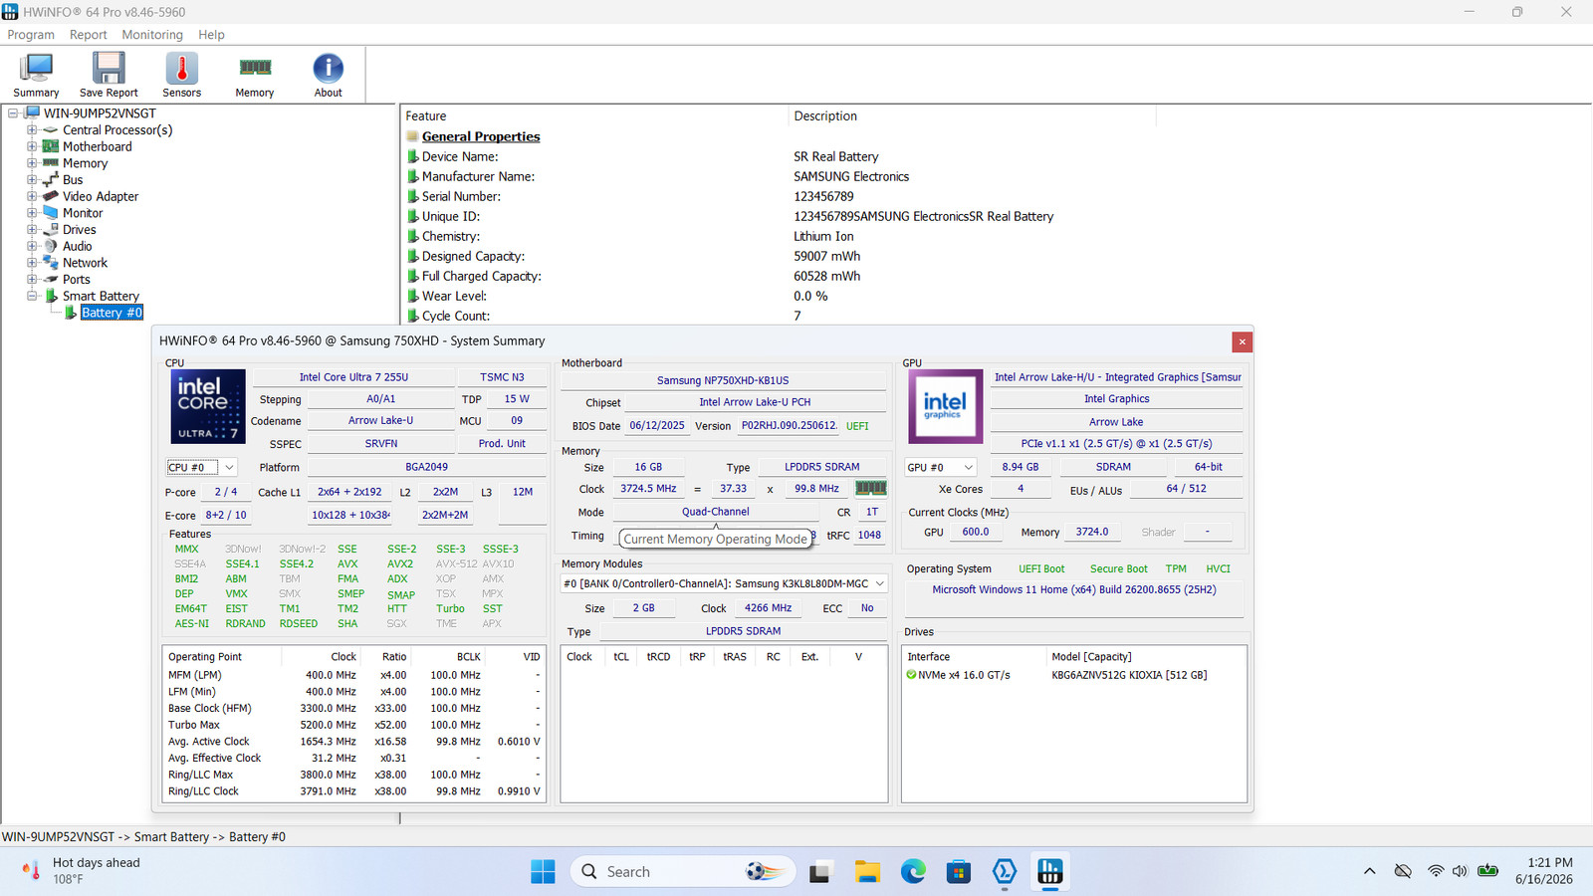This screenshot has height=896, width=1593.
Task: Click the Memory toolbar icon
Action: 255,75
